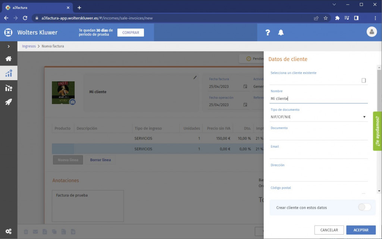Open the expenses sidebar icon

tap(8, 88)
